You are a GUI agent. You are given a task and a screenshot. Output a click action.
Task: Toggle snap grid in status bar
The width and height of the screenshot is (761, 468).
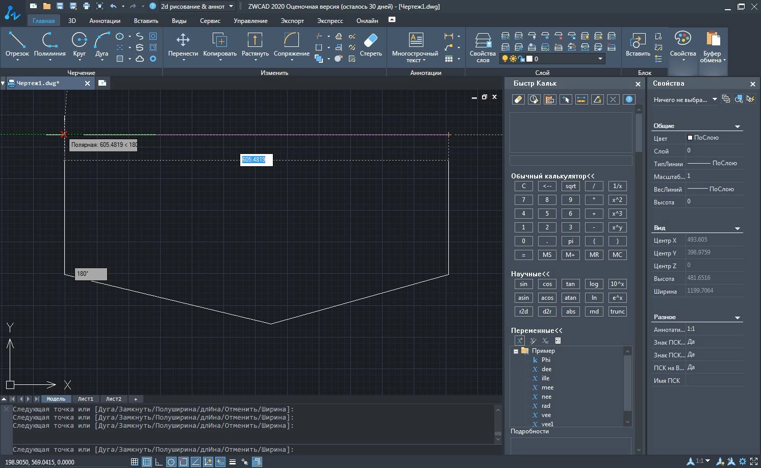pos(135,462)
